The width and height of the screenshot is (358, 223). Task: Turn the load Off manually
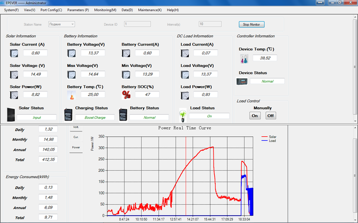(x=270, y=115)
